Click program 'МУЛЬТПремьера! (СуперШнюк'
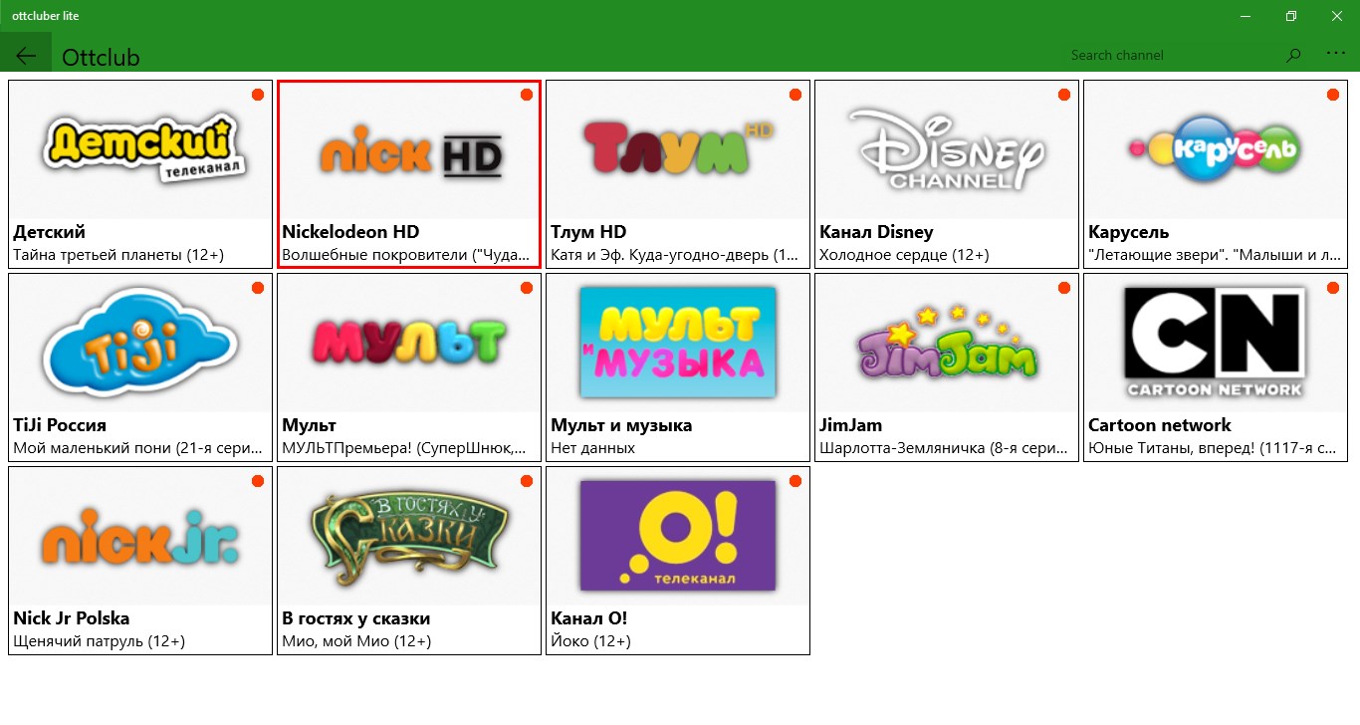This screenshot has width=1360, height=725. tap(406, 448)
